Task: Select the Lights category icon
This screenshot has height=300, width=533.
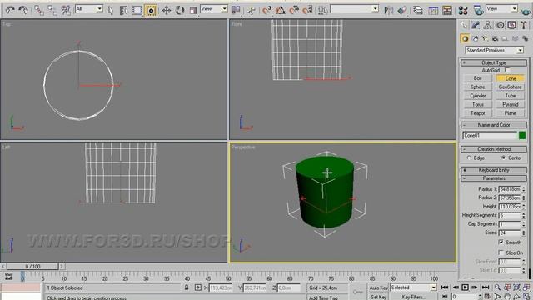Action: coord(485,38)
